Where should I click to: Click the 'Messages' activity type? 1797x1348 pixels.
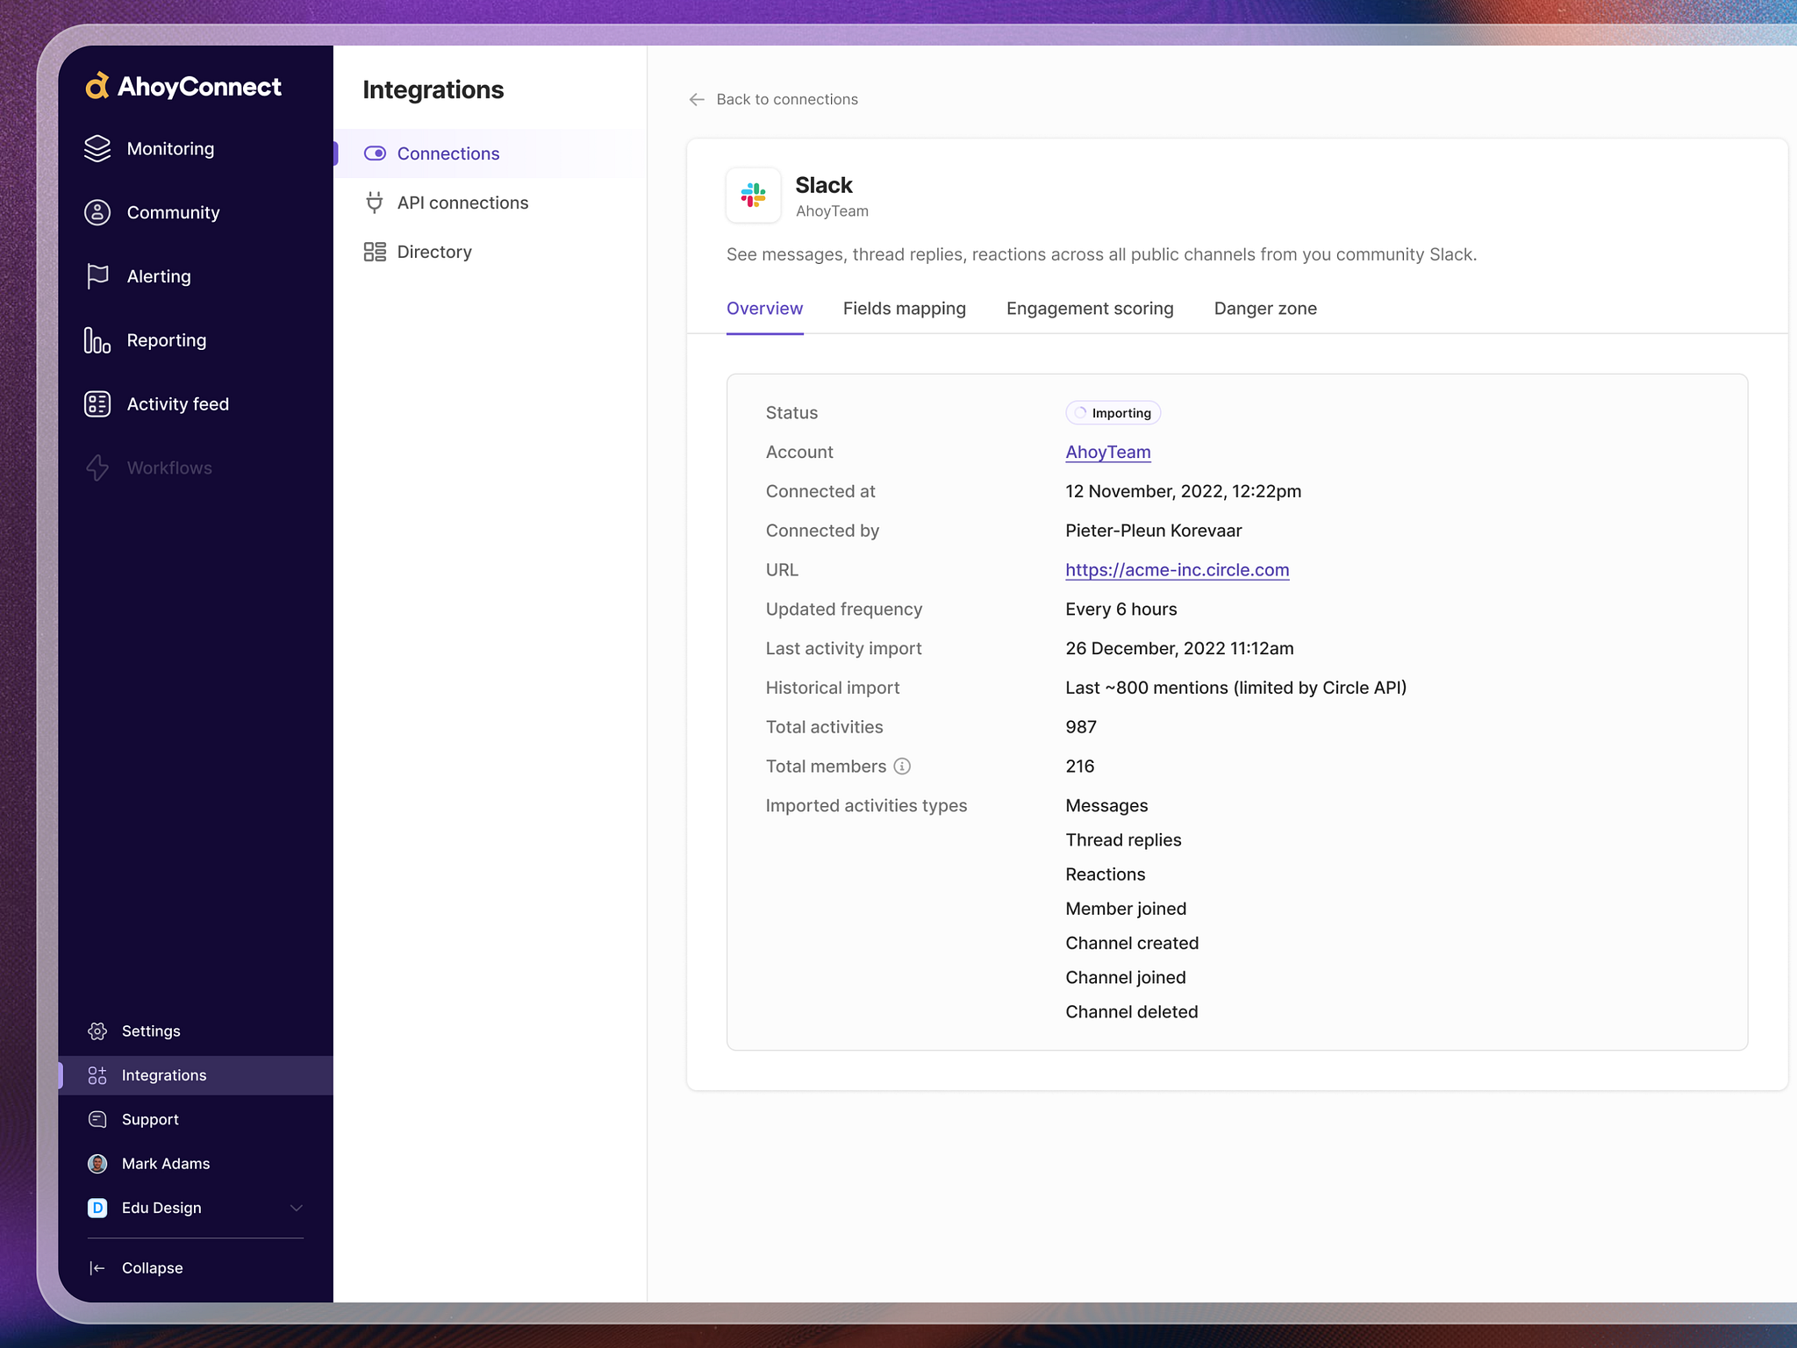(x=1106, y=806)
